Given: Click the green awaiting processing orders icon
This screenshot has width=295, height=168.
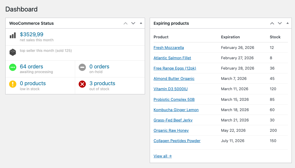Looking at the screenshot, I should (x=13, y=67).
